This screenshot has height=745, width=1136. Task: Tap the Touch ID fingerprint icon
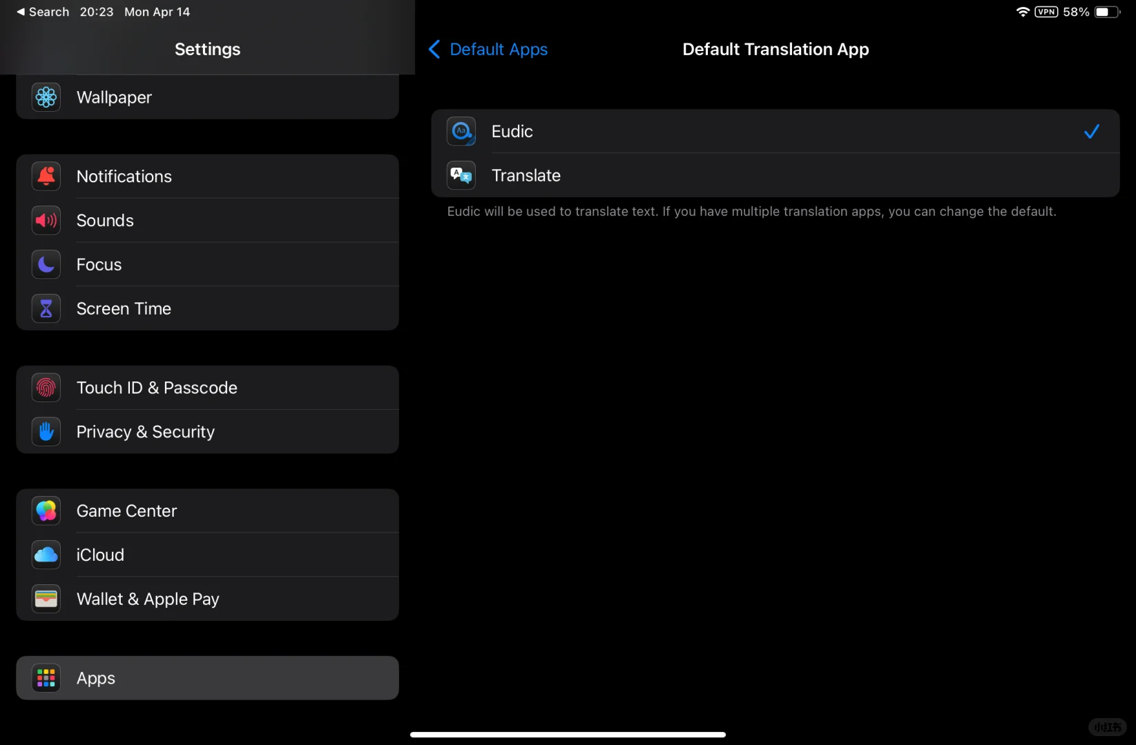(46, 388)
